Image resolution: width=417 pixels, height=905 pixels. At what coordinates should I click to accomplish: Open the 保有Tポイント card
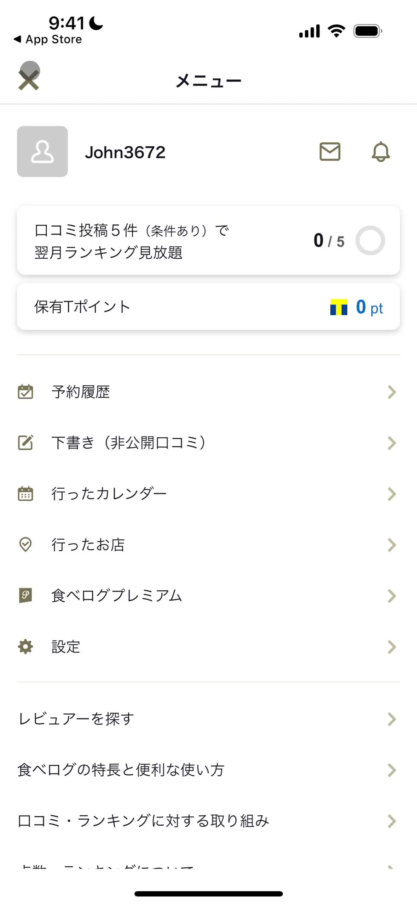point(208,307)
